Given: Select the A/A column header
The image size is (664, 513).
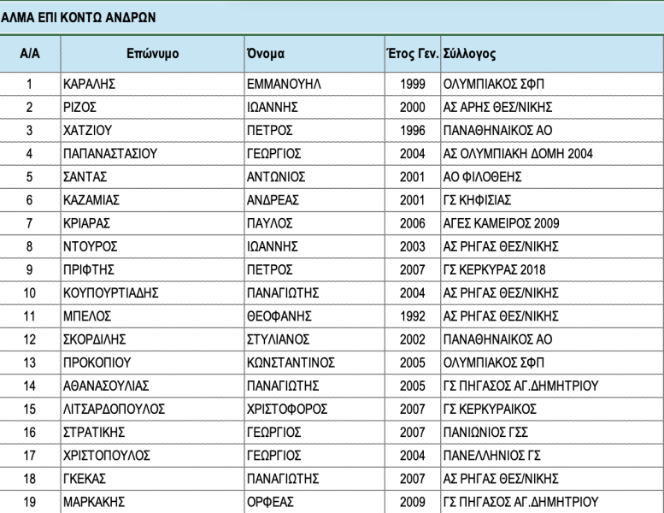Looking at the screenshot, I should tap(30, 54).
